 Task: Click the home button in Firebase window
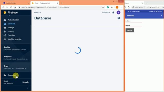[15, 7]
